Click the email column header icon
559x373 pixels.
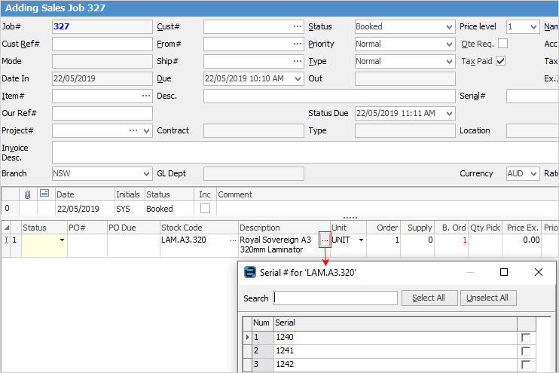coord(44,194)
